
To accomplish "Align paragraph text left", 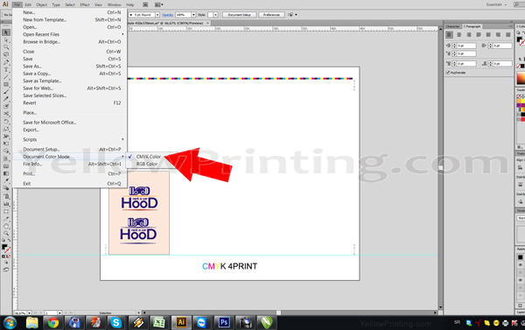I will click(450, 34).
